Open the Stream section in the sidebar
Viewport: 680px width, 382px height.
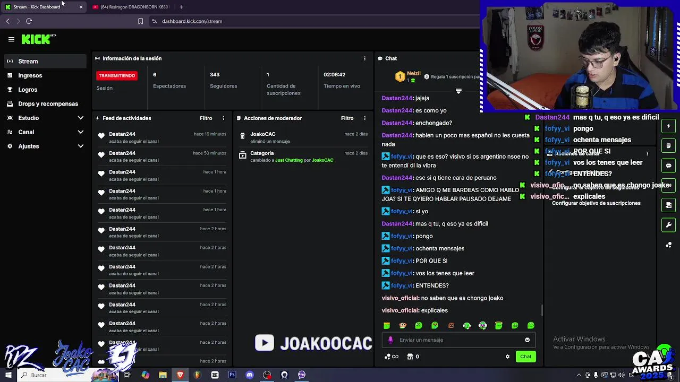pos(45,62)
